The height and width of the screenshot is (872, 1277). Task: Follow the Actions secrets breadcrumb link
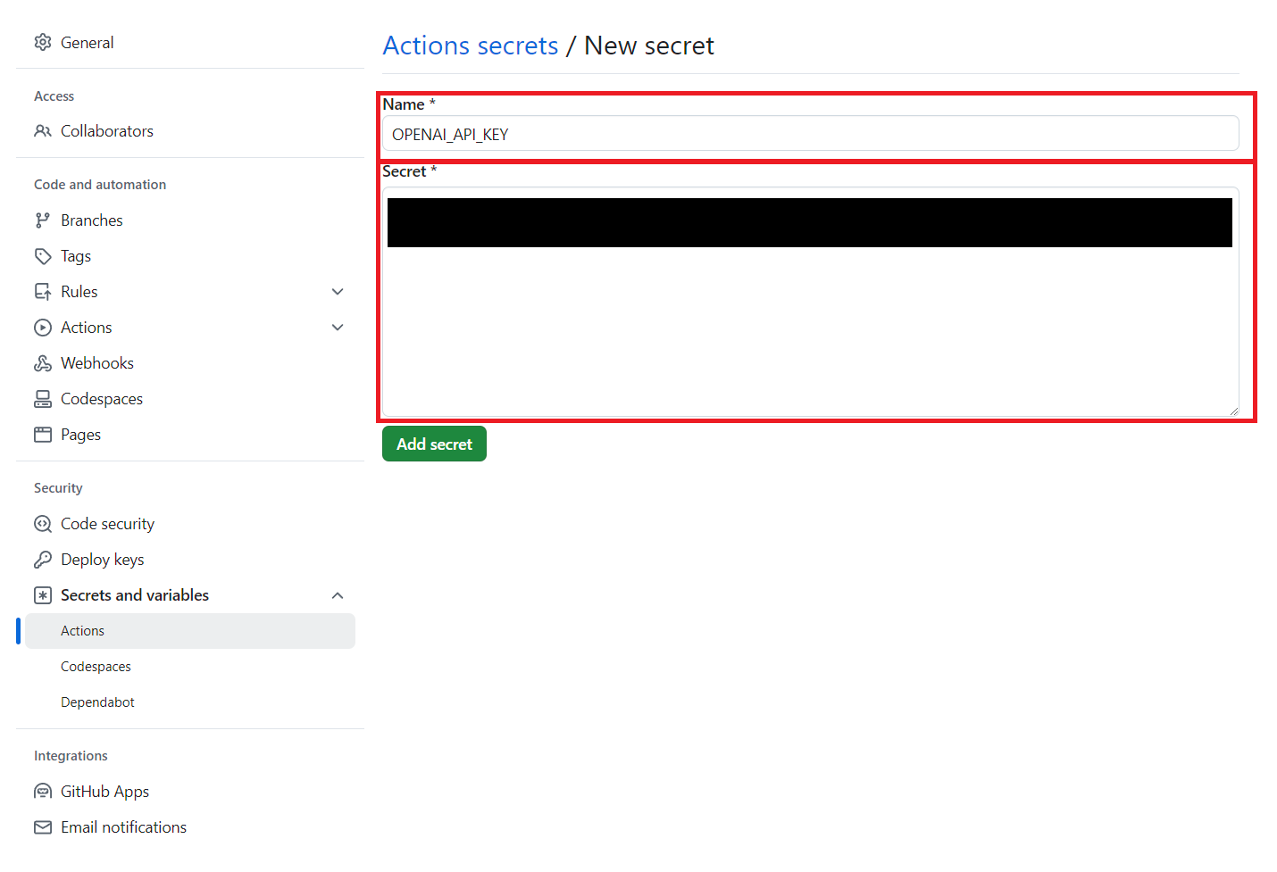[x=471, y=46]
